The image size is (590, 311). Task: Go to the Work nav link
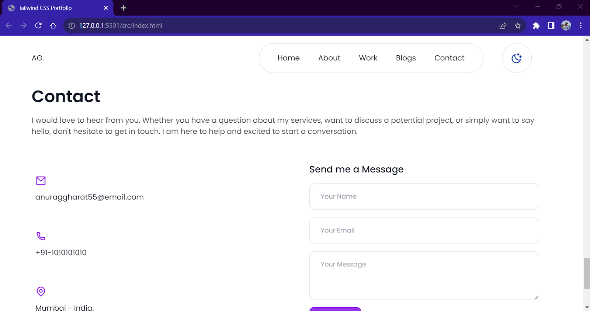(368, 58)
